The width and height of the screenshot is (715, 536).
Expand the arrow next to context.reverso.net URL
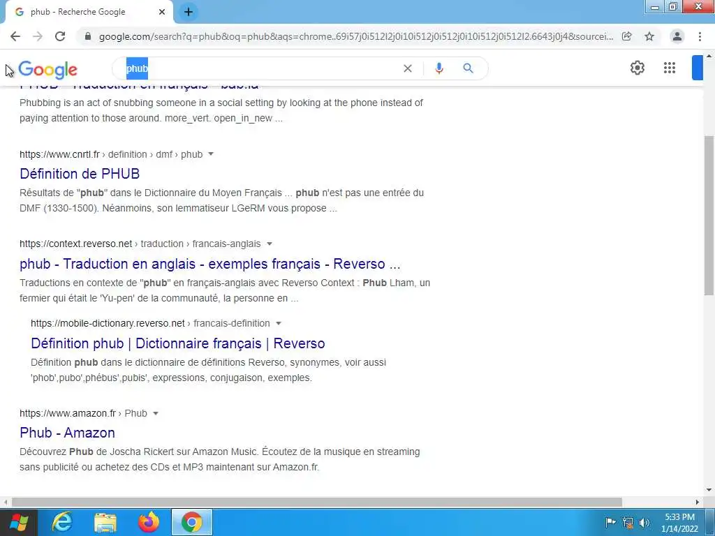click(270, 244)
